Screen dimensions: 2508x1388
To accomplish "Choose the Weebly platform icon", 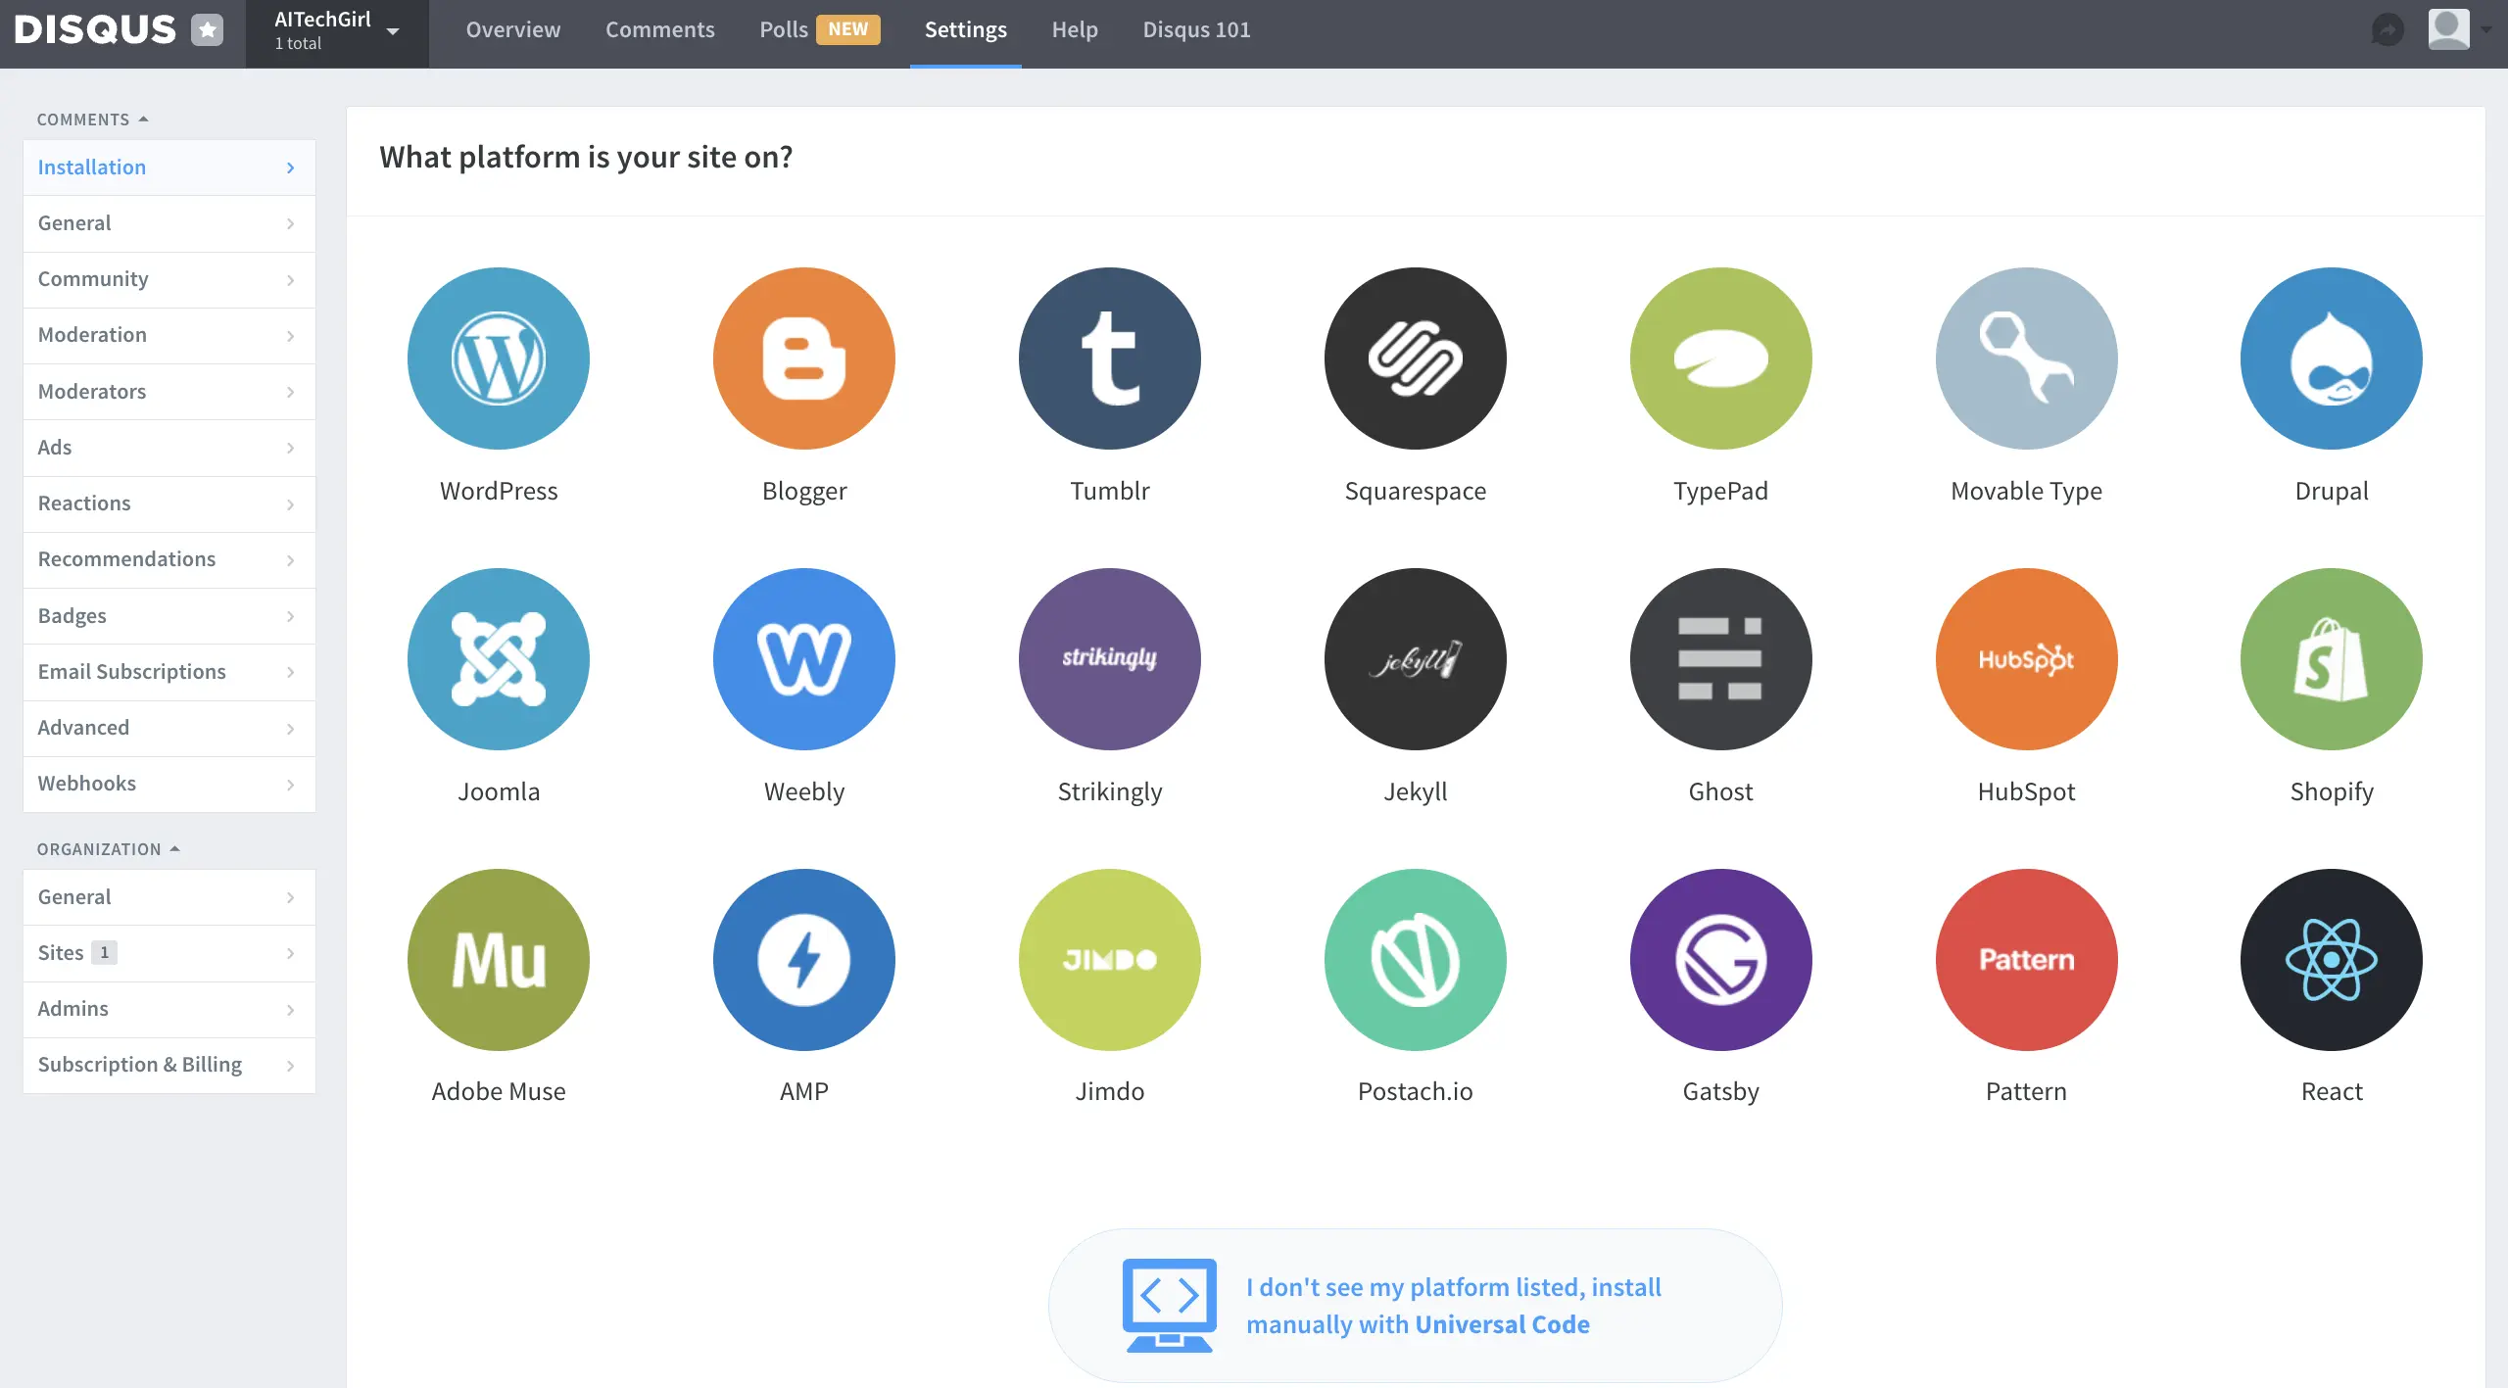I will (804, 659).
